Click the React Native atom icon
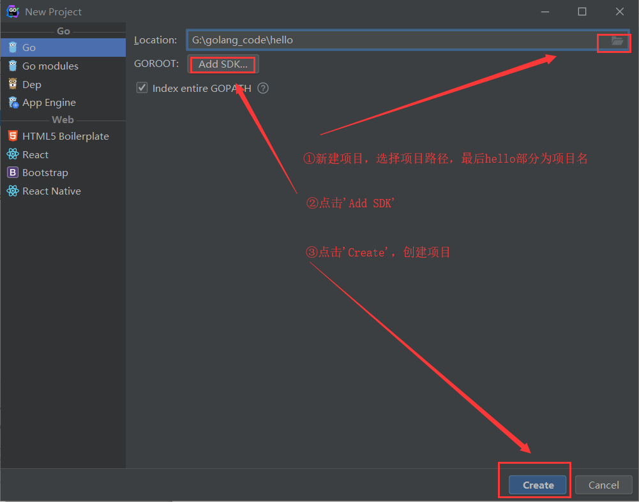This screenshot has height=502, width=639. pos(12,191)
